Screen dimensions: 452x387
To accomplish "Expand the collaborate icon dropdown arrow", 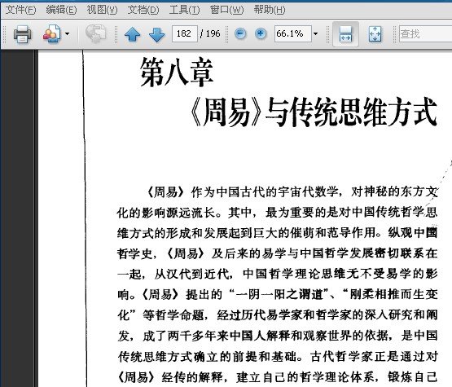I will (67, 34).
